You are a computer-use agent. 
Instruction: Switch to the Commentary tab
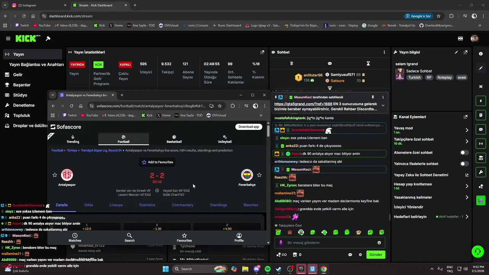[x=183, y=205]
